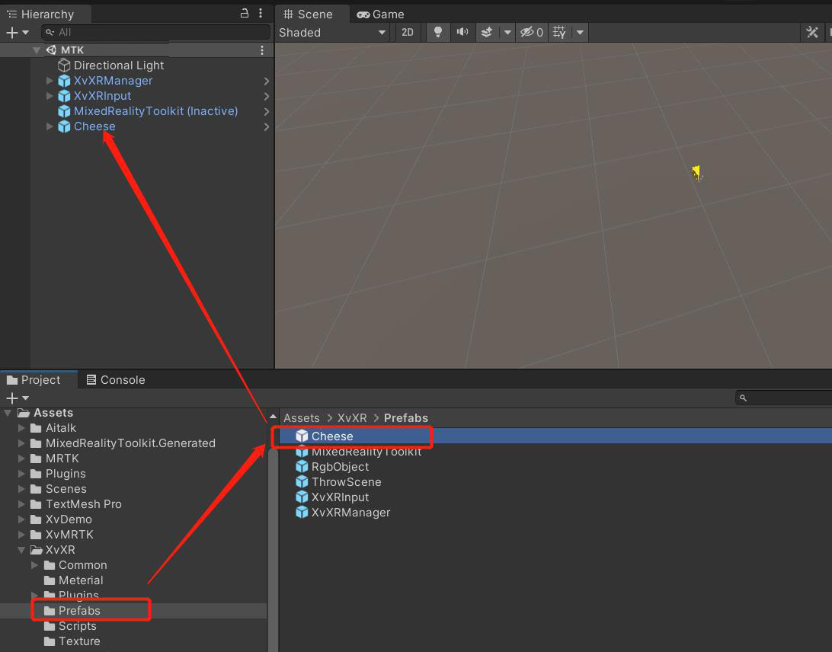832x652 pixels.
Task: Open the Hierarchy panel options menu
Action: tap(261, 13)
